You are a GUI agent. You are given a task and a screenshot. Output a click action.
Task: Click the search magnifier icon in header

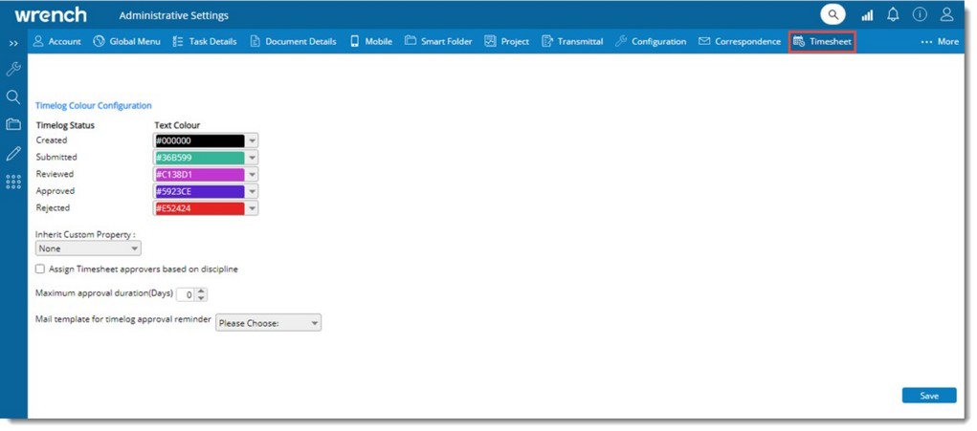(x=833, y=15)
